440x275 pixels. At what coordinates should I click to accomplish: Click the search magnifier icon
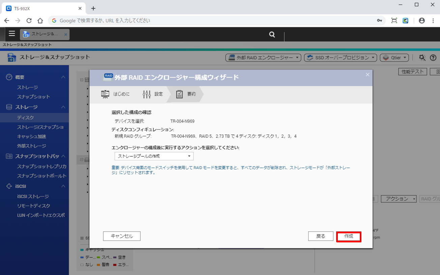coord(272,34)
